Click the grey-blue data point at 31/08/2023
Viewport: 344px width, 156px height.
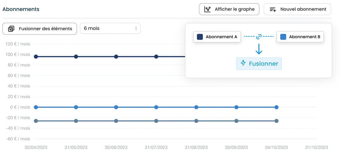(196, 121)
